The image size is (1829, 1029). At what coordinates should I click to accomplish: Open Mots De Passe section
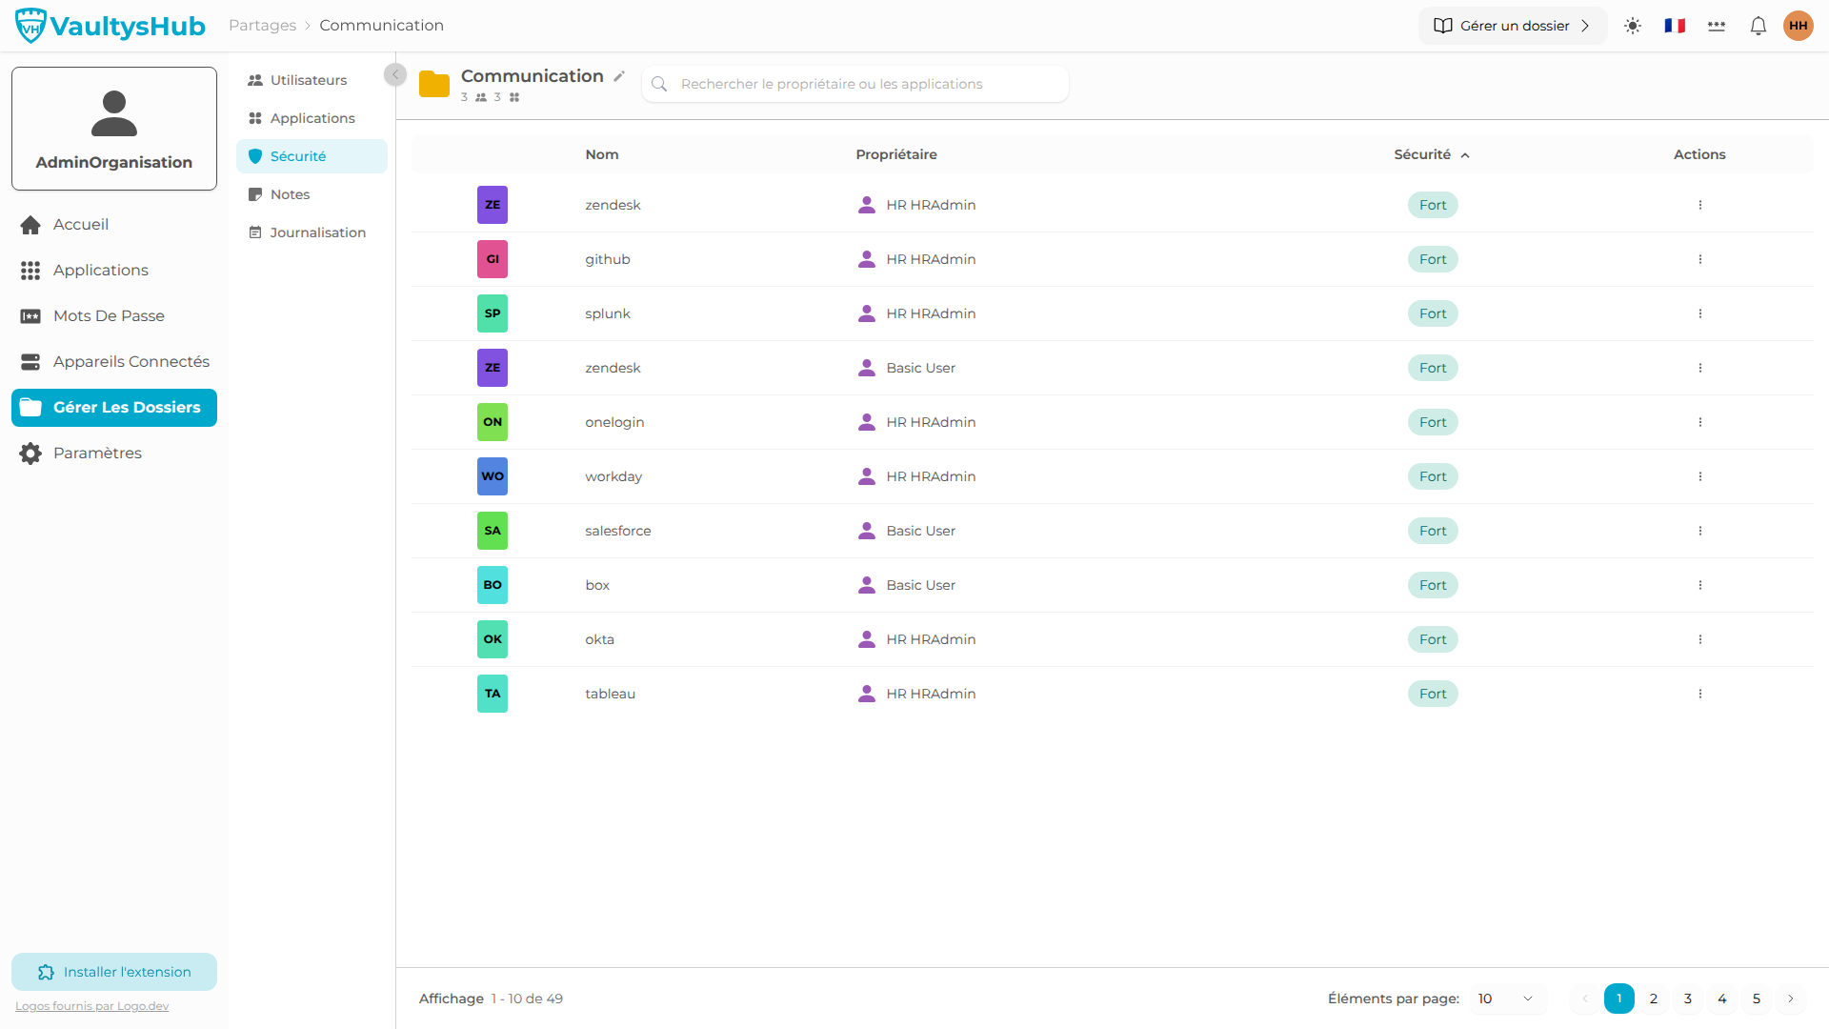pos(114,316)
